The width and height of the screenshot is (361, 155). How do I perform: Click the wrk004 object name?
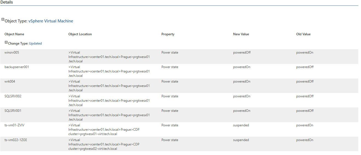[10, 81]
